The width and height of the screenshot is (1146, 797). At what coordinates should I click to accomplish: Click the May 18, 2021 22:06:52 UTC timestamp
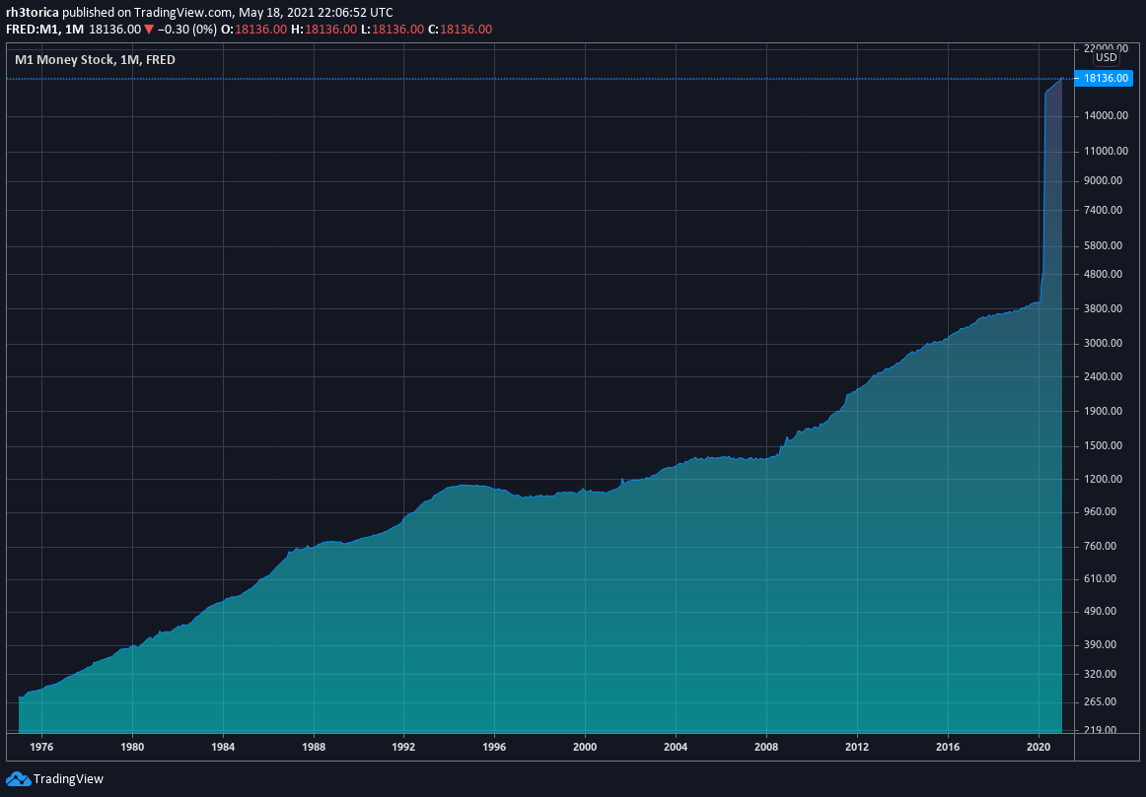point(316,13)
